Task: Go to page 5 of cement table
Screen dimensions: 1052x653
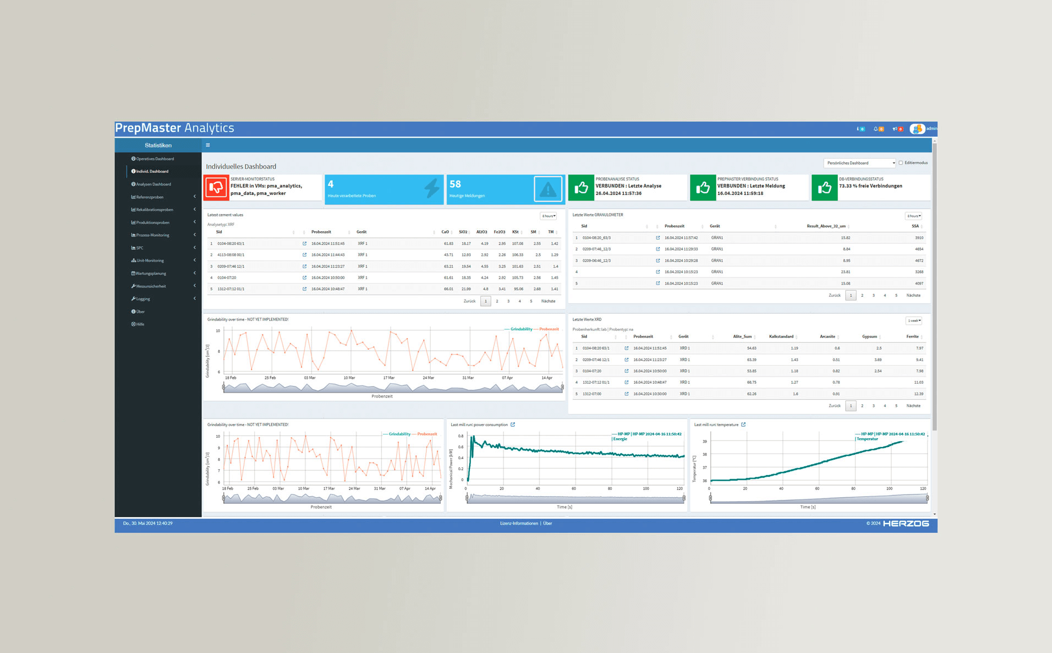Action: click(531, 301)
